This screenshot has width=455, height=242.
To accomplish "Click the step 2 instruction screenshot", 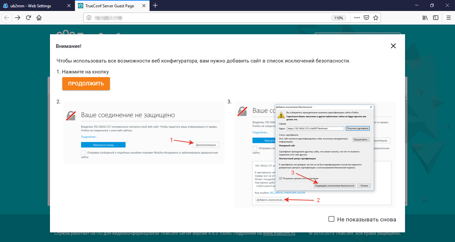I will tap(144, 133).
